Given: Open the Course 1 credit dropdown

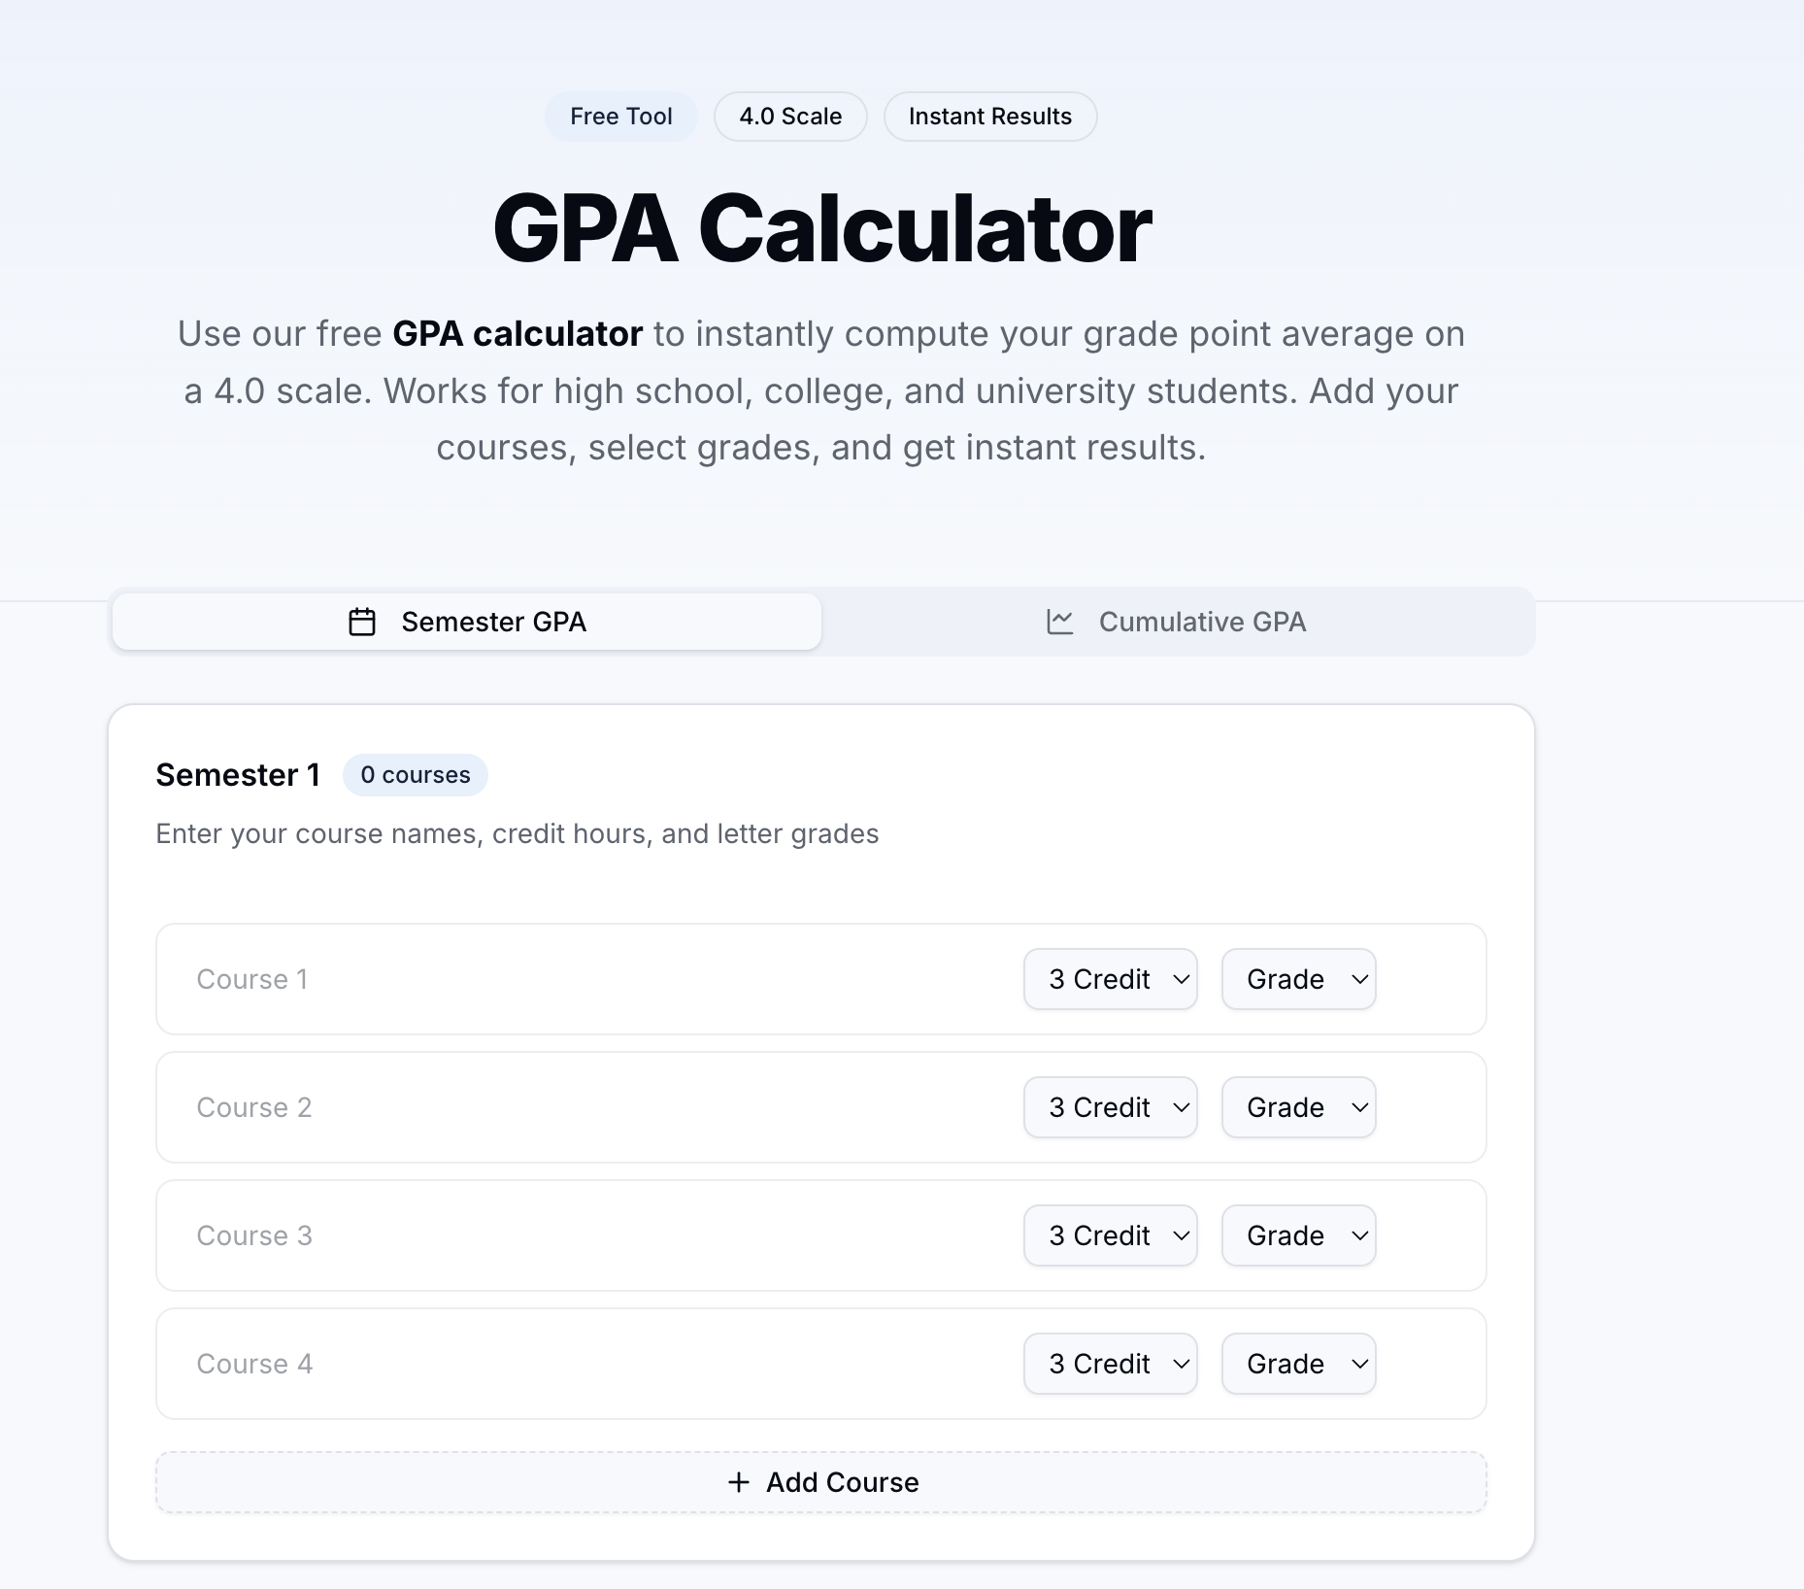Looking at the screenshot, I should click(x=1111, y=979).
